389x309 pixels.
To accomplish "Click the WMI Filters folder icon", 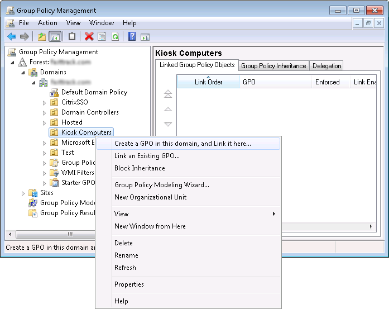I will [54, 173].
